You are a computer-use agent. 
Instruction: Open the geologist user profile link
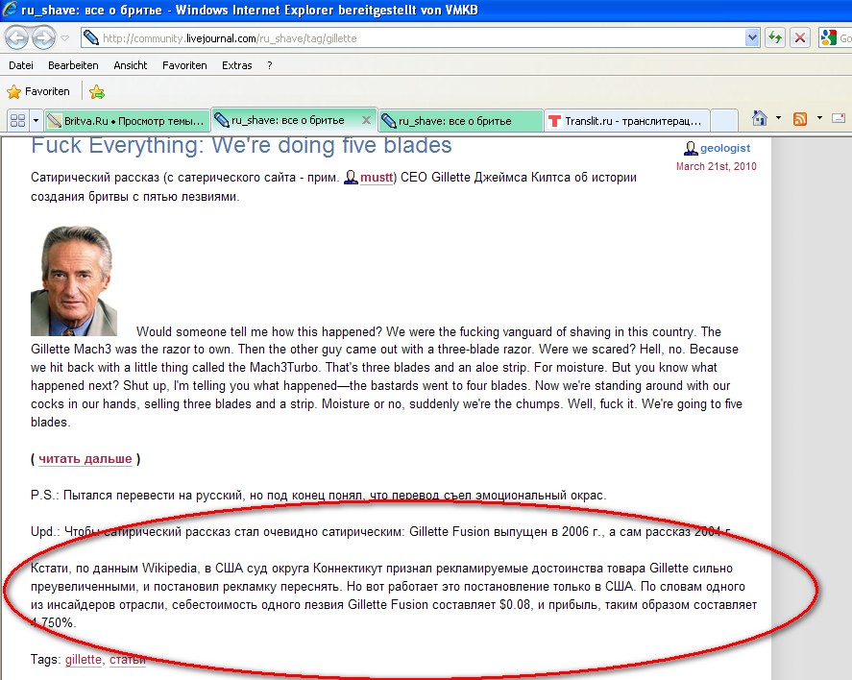(x=724, y=149)
